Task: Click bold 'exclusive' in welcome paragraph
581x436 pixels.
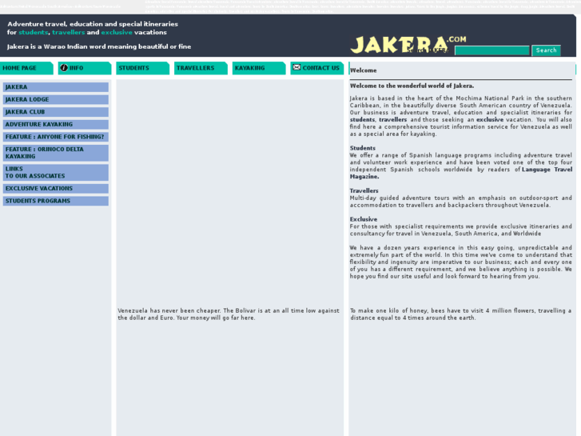Action: 489,120
